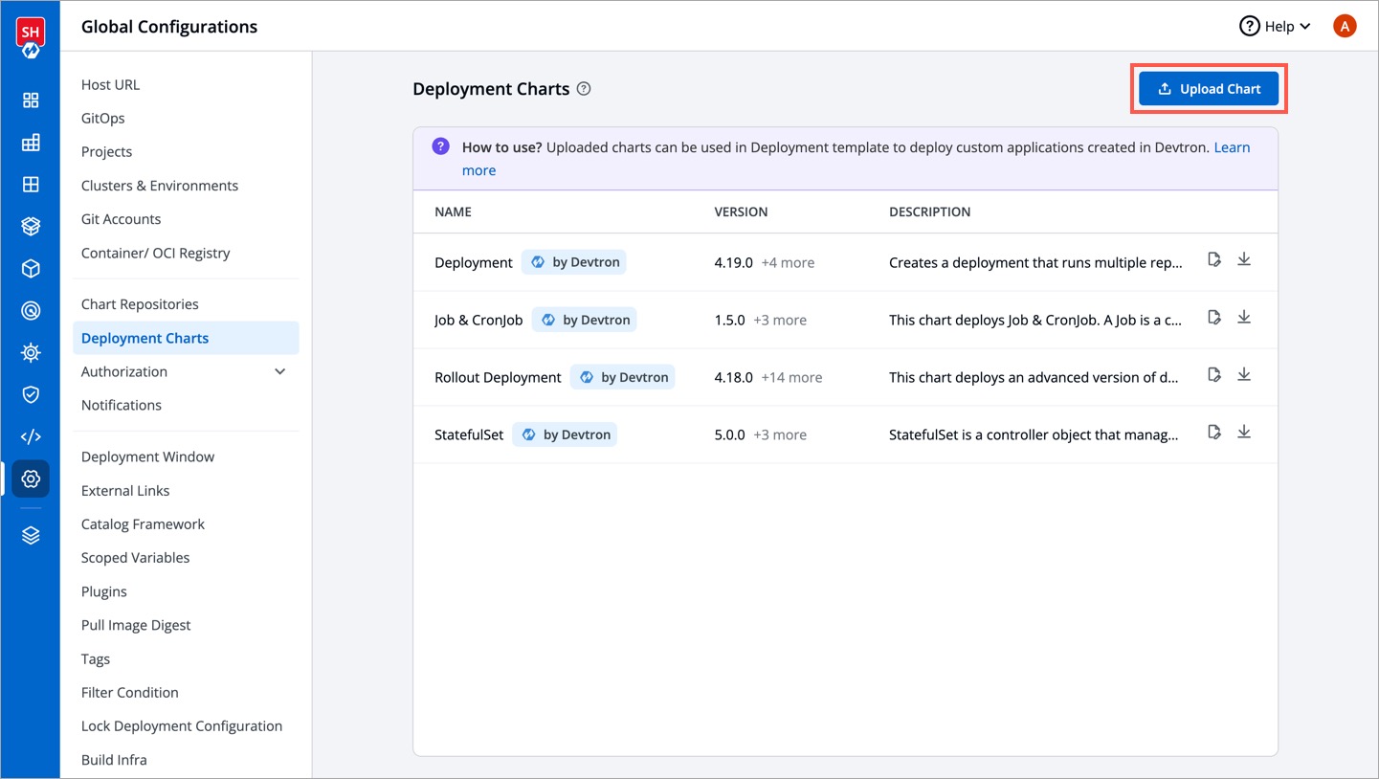Download the Rollout Deployment chart
The width and height of the screenshot is (1379, 779).
point(1244,374)
